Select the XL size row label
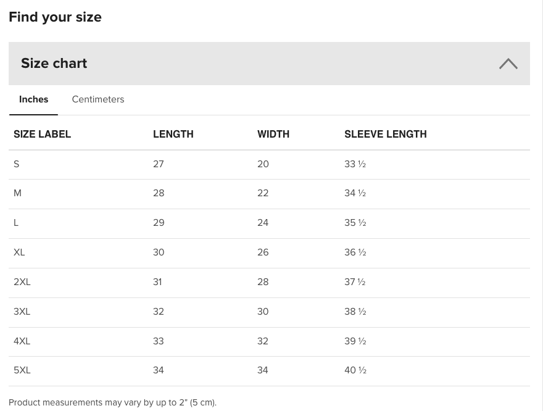The image size is (543, 411). 19,252
